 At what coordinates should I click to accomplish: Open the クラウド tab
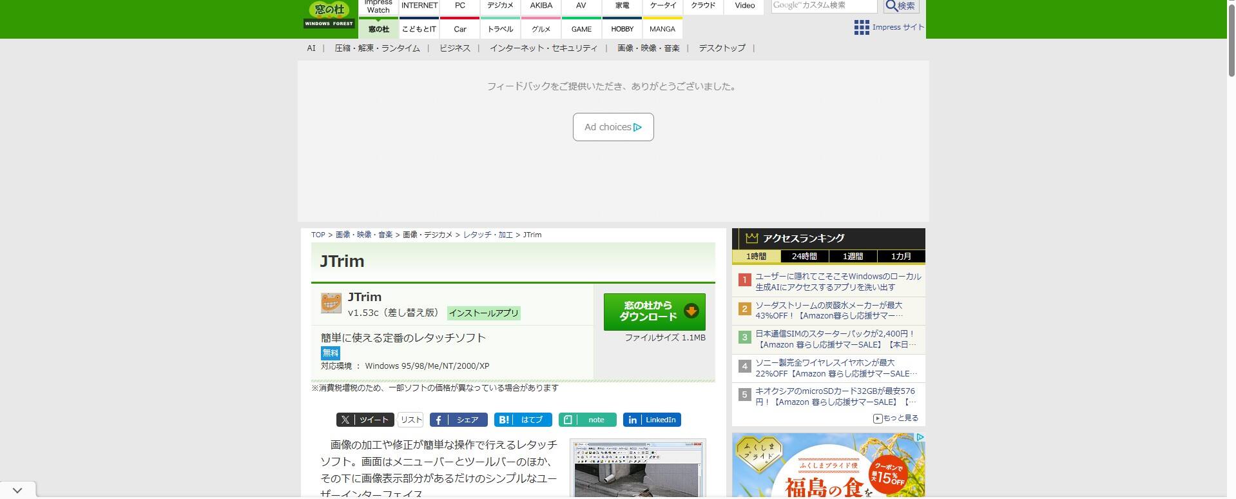703,8
